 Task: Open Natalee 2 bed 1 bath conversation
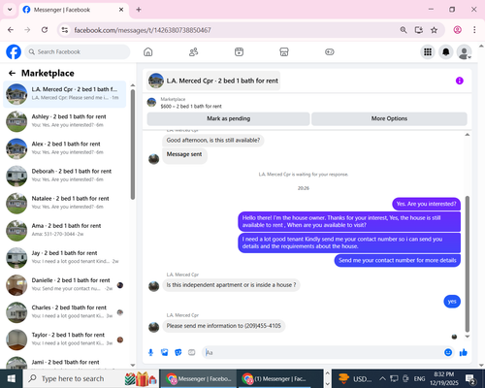[65, 203]
